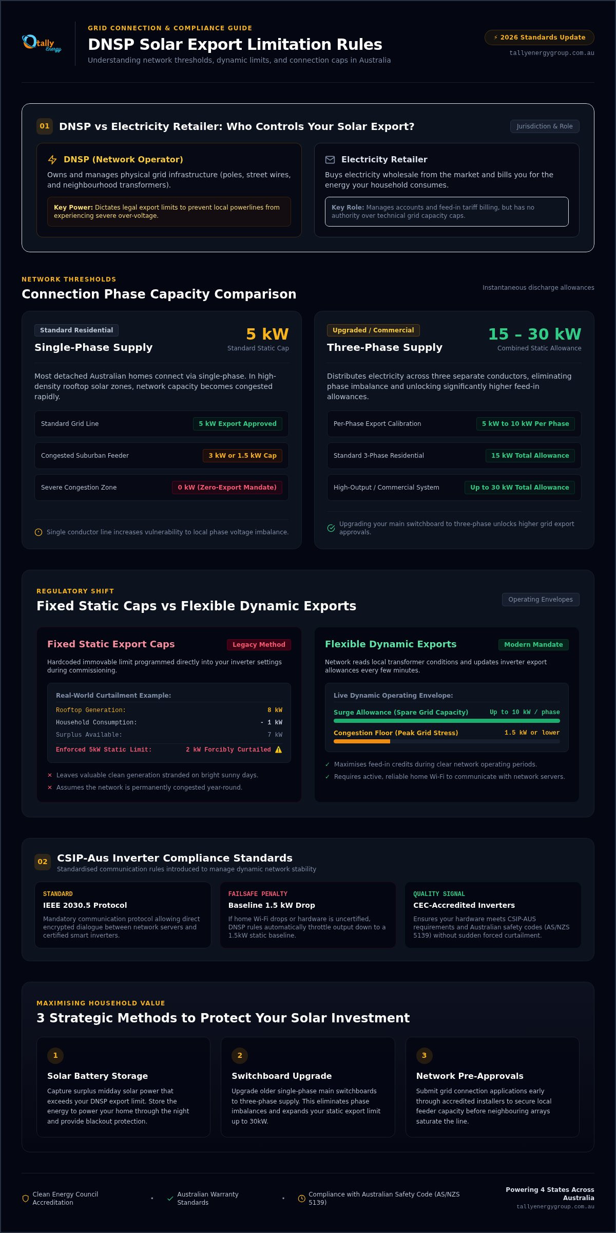Click the Solar Battery Storage heading
The height and width of the screenshot is (1233, 616).
98,1076
